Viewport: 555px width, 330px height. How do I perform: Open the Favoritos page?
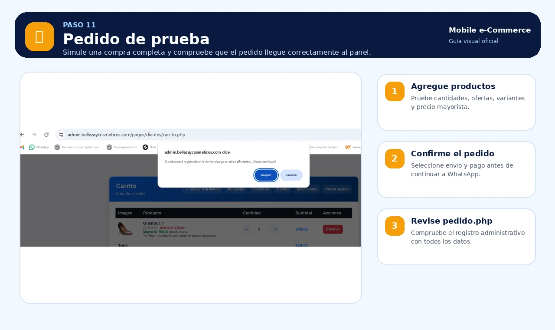tap(261, 189)
